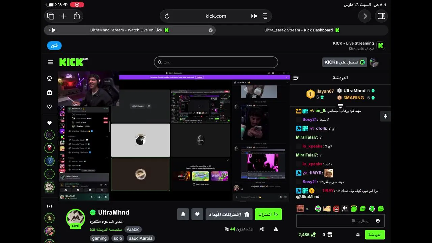Screen dimensions: 432x243
Task: Open the Kick sidebar hamburger menu
Action: click(x=51, y=62)
